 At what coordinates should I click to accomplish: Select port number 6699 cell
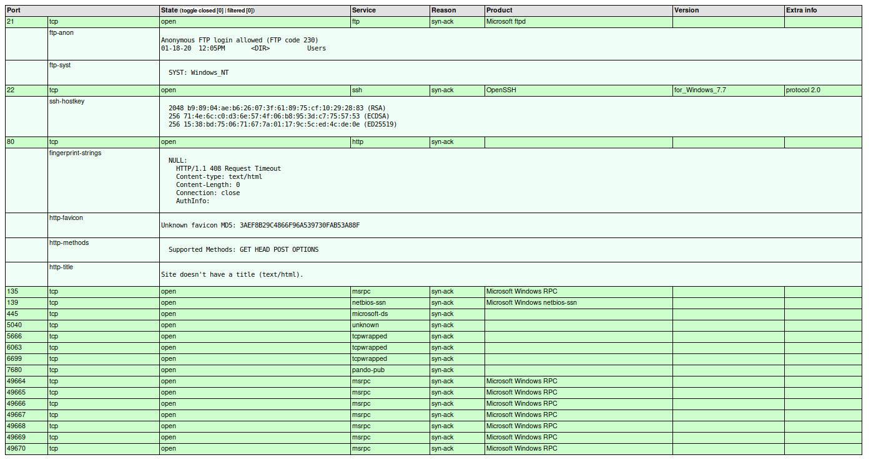click(26, 359)
